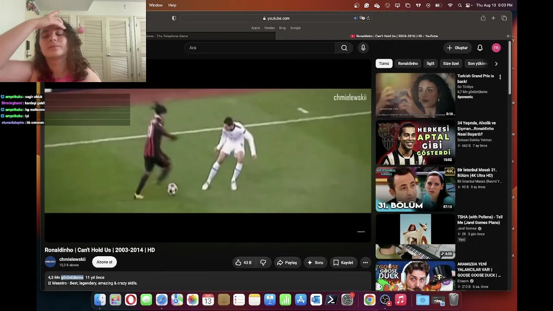Click the translate icon in address bar

[x=362, y=18]
